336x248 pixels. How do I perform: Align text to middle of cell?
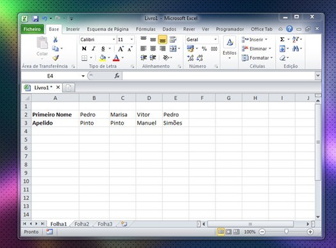click(x=153, y=39)
